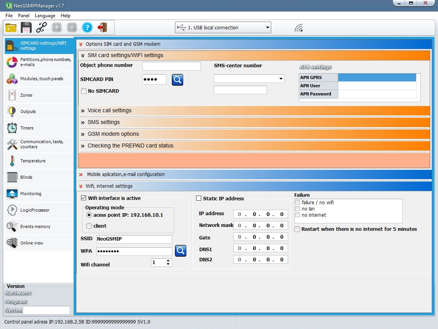Toggle Static IP address checkbox
Viewport: 438px width, 329px height.
pos(199,199)
